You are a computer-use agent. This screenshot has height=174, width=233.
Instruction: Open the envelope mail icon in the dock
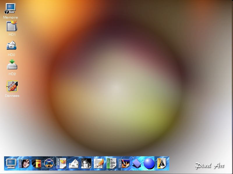pos(74,164)
